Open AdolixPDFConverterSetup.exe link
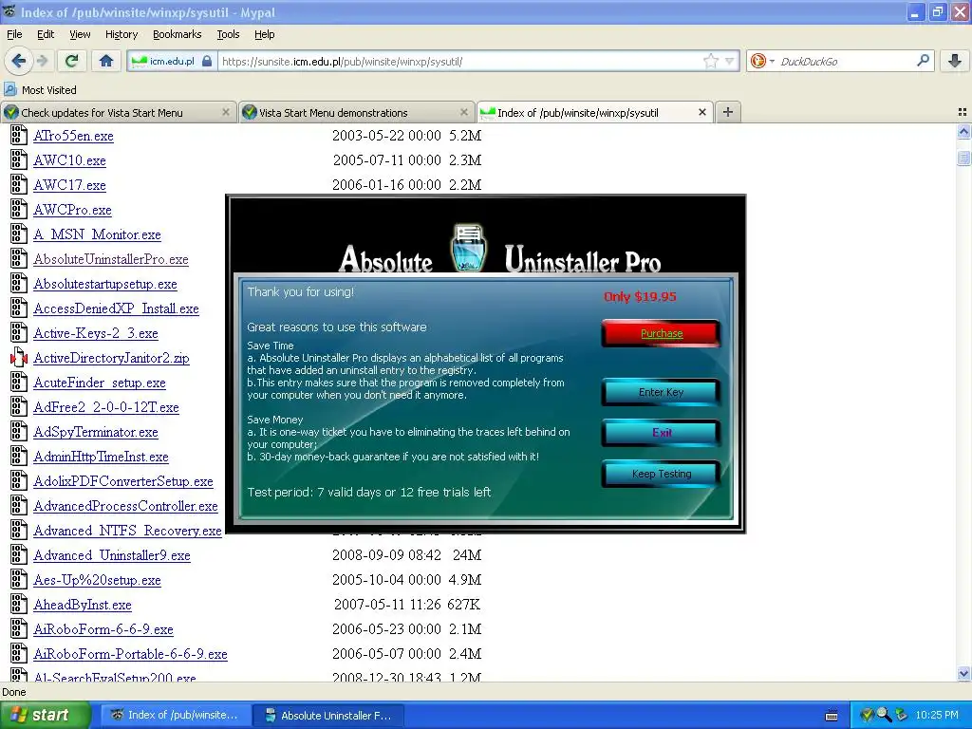This screenshot has width=972, height=729. point(123,481)
